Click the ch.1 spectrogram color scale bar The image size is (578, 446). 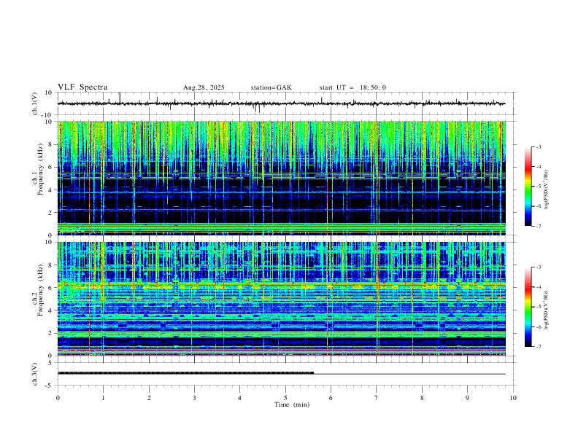coord(528,187)
